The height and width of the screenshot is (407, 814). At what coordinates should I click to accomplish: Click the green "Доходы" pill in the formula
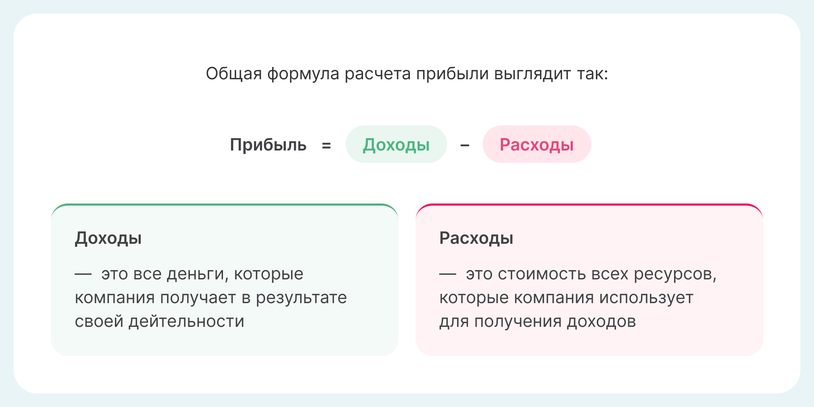[x=396, y=145]
